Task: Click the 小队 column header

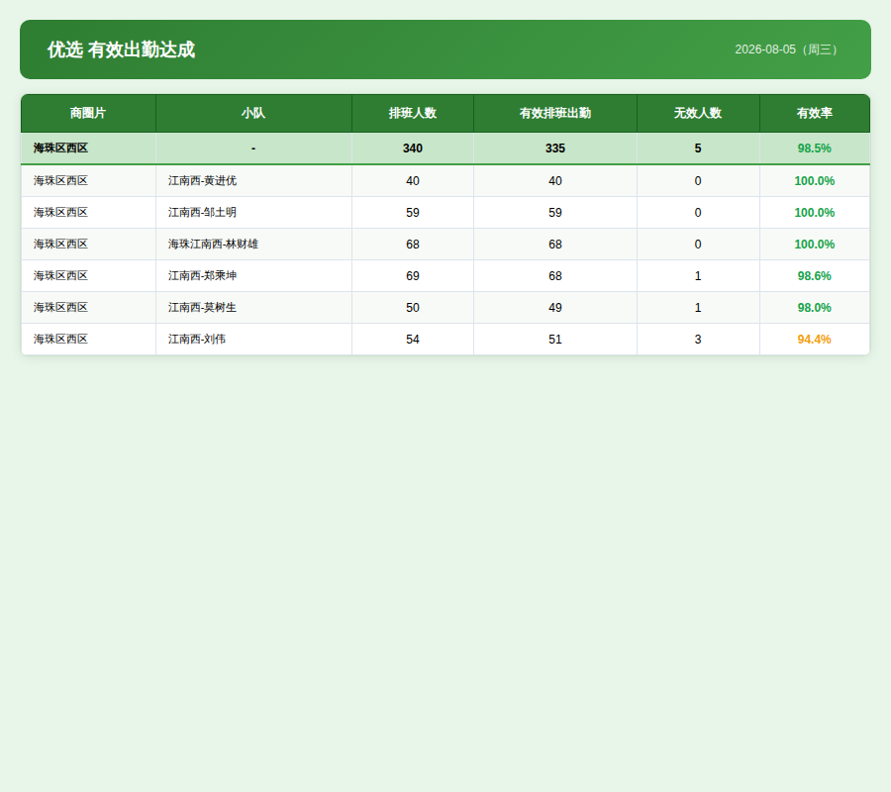Action: coord(253,113)
